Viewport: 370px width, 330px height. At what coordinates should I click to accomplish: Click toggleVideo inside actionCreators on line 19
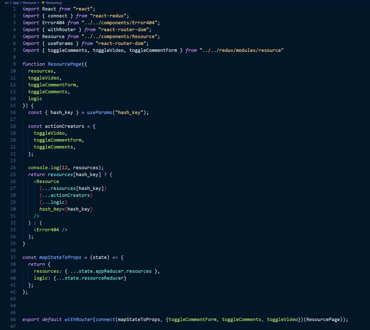[x=49, y=133]
